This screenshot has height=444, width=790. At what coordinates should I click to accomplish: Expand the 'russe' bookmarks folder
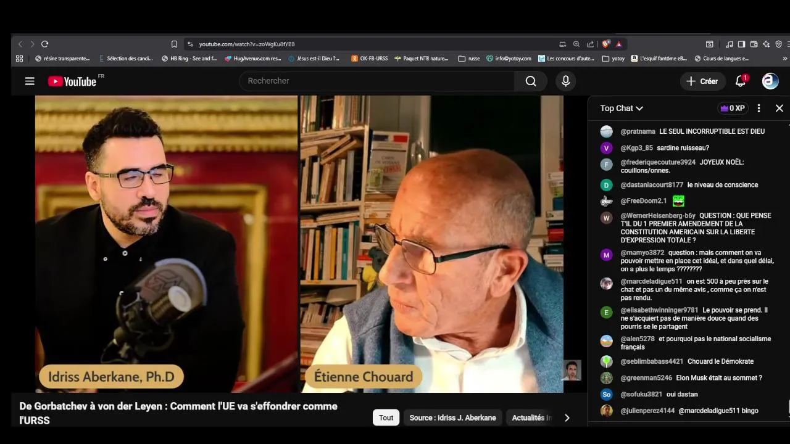(x=469, y=59)
